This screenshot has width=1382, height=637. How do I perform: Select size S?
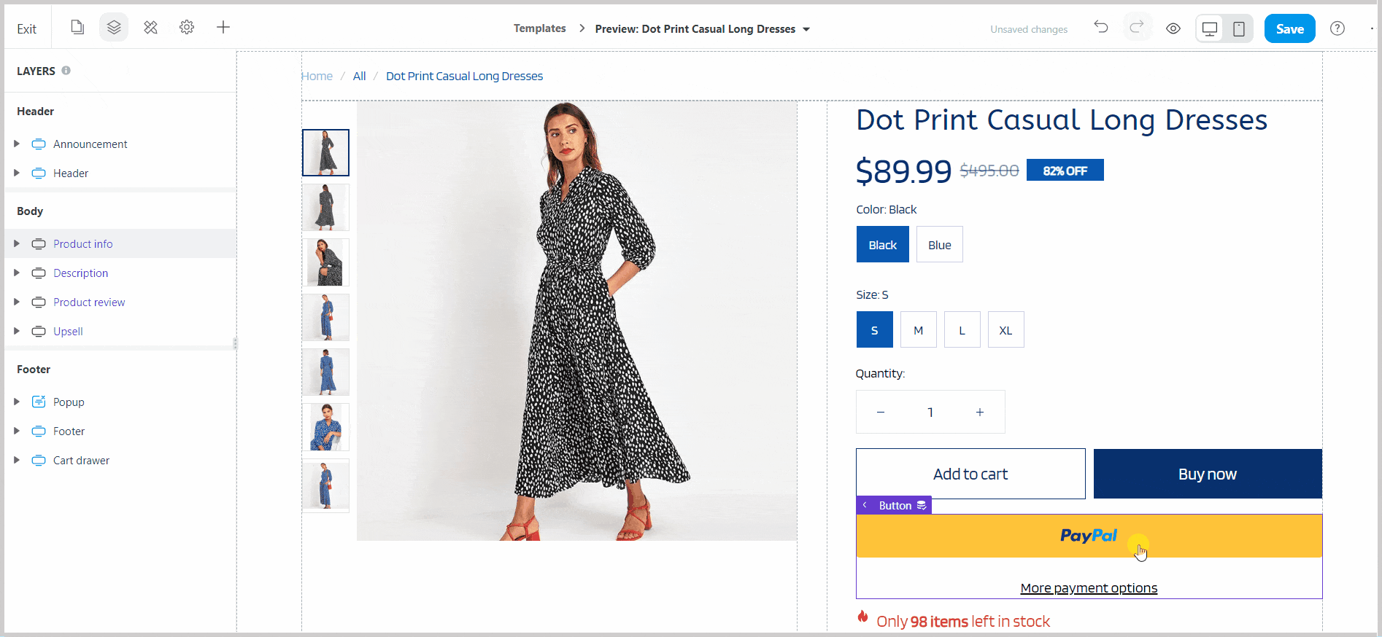[875, 330]
